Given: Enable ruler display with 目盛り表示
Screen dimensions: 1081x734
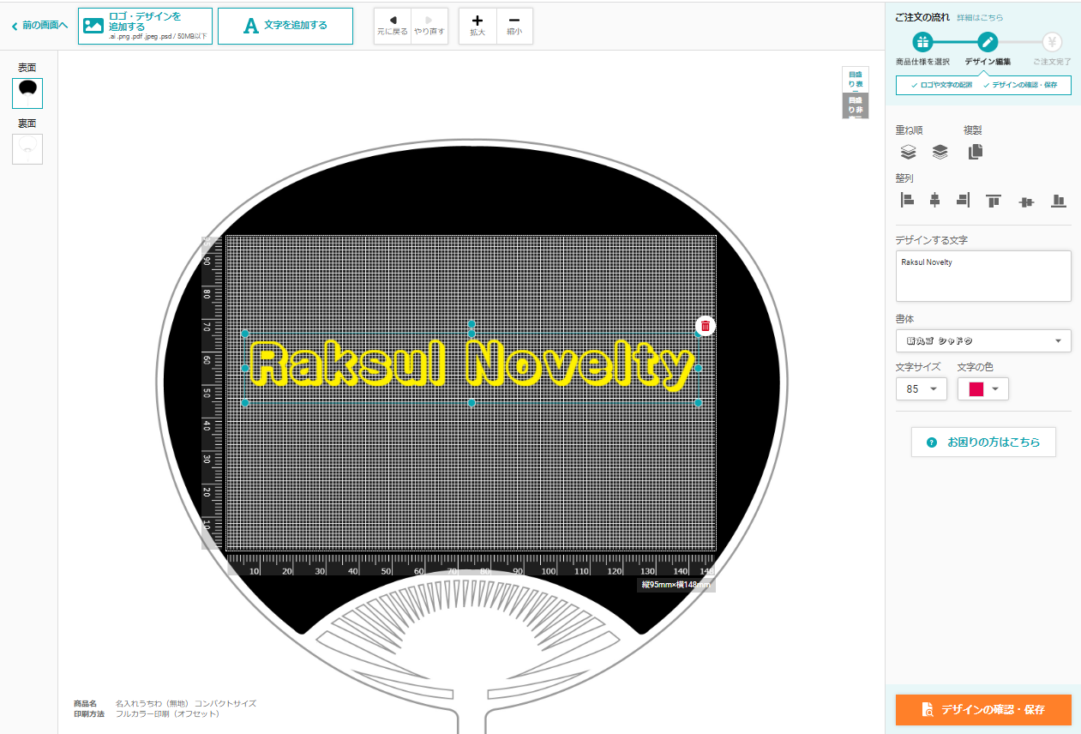Looking at the screenshot, I should [x=856, y=80].
